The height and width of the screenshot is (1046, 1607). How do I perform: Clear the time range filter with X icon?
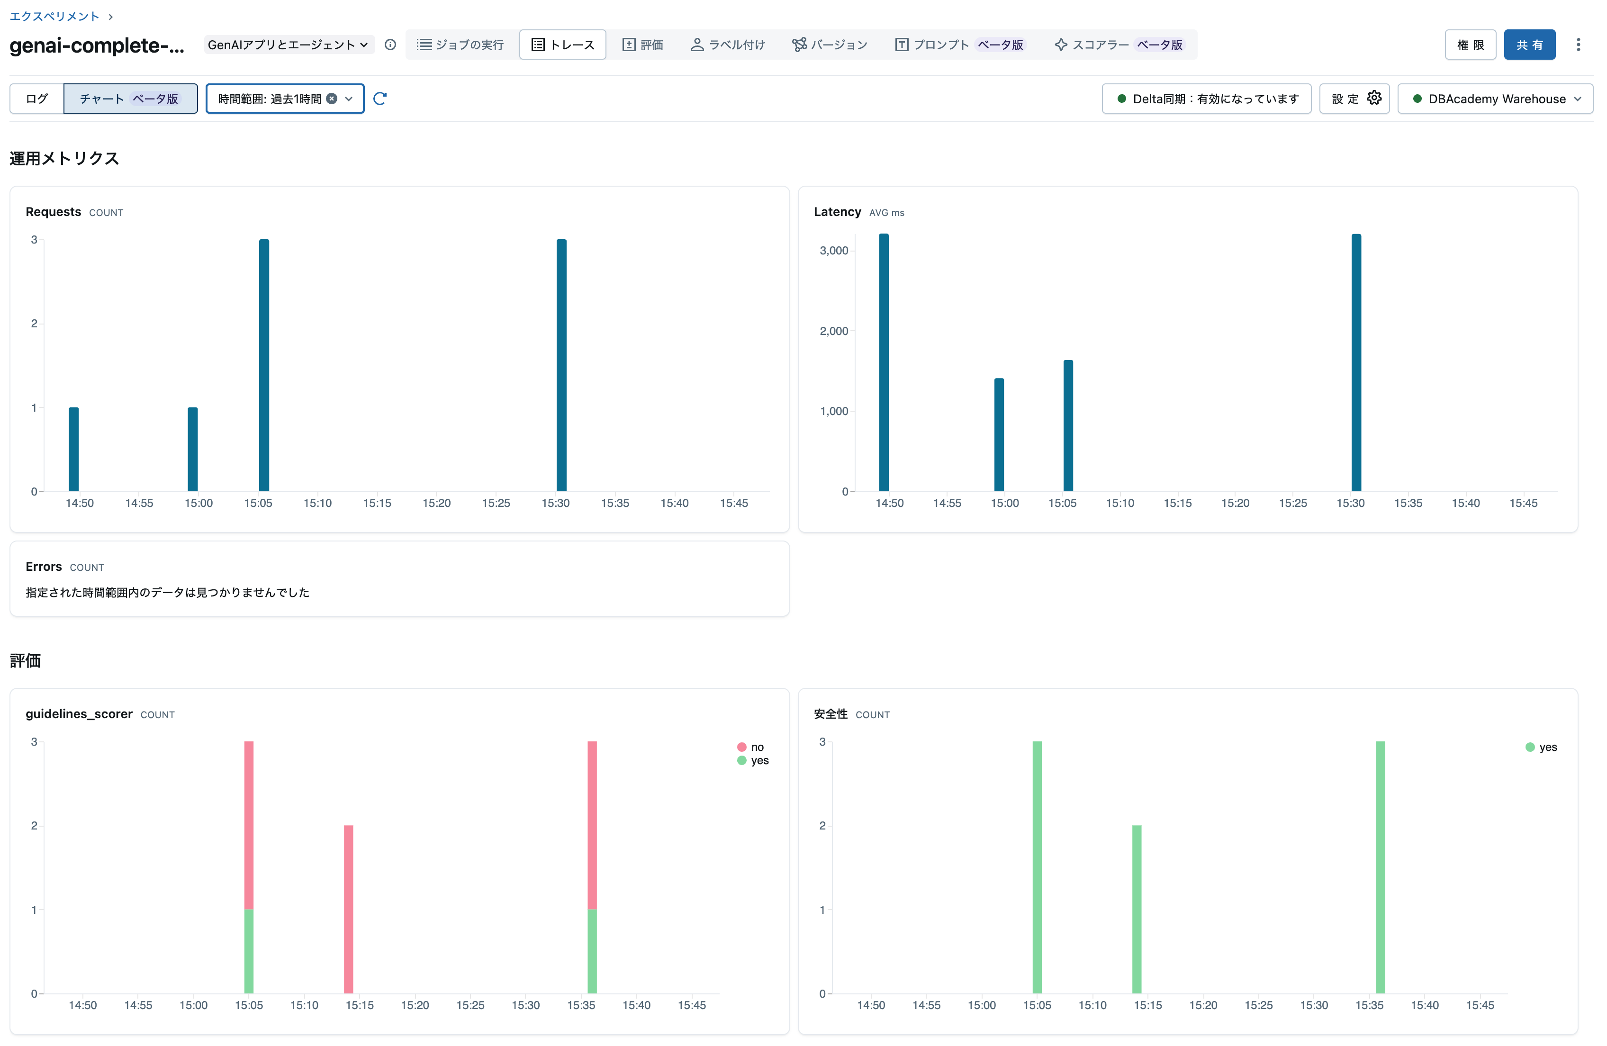(x=332, y=99)
